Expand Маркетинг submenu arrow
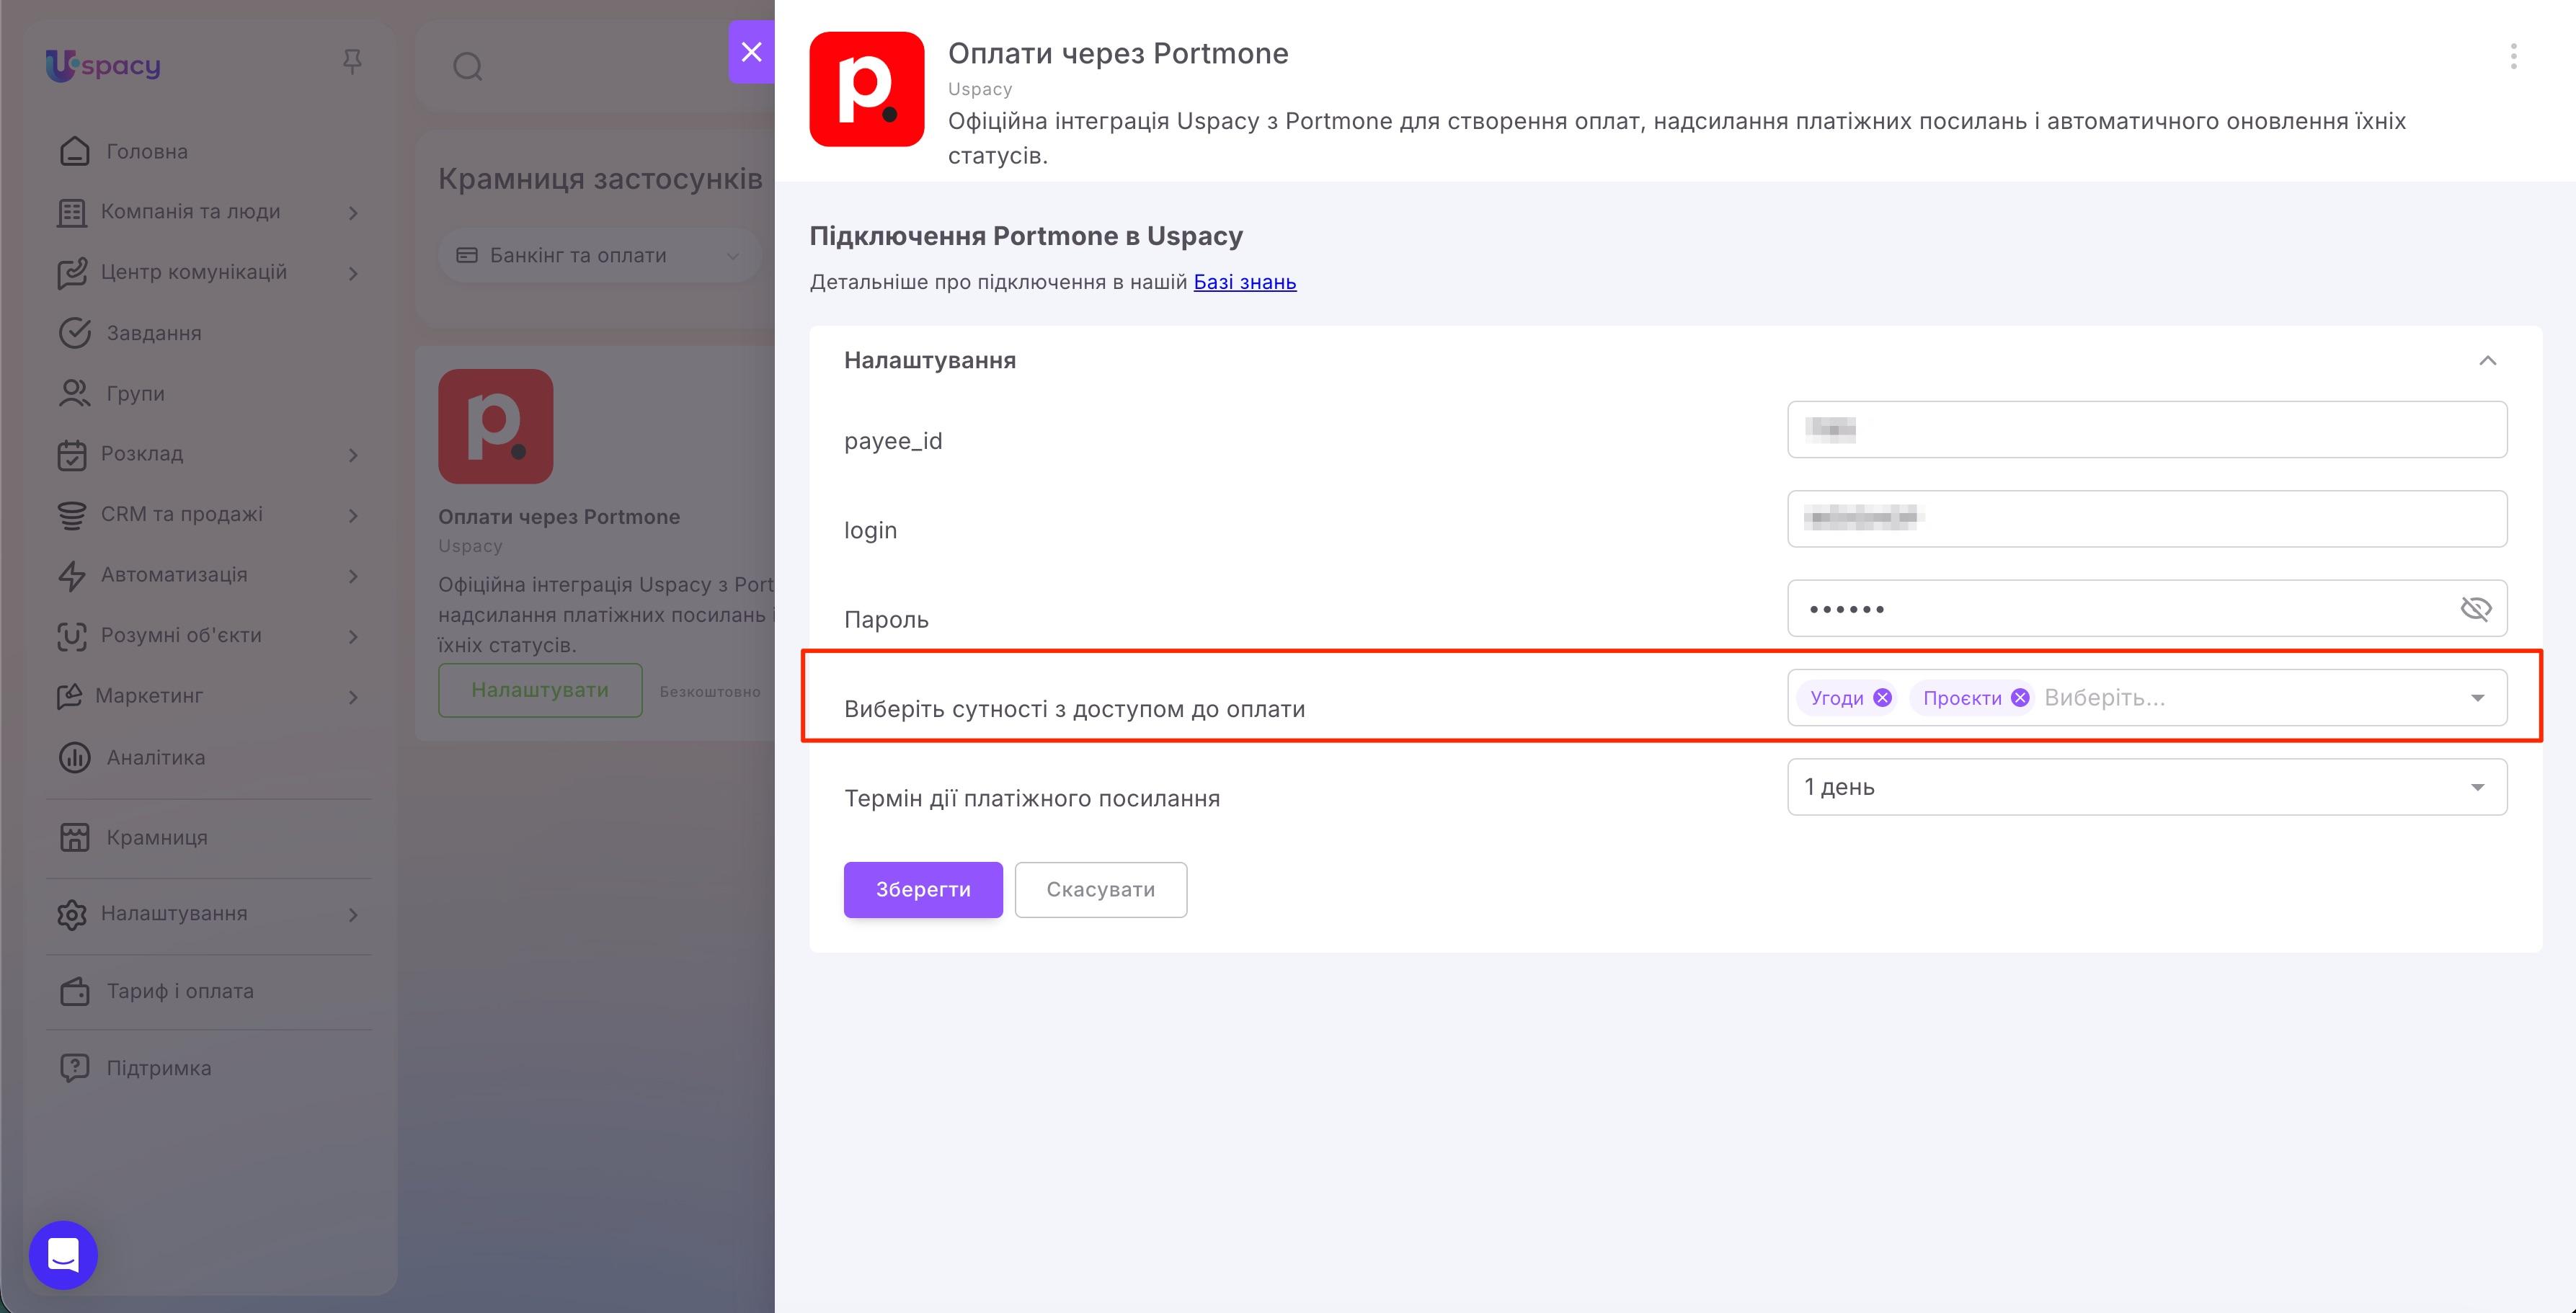 pos(353,697)
